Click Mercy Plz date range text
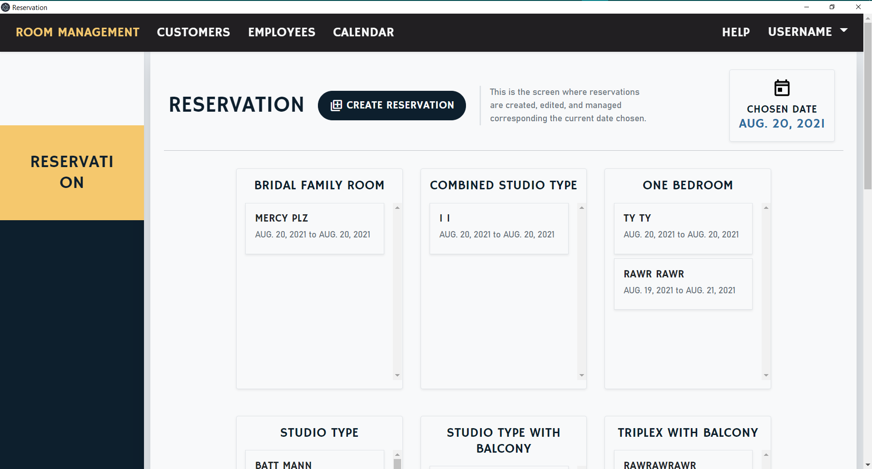The width and height of the screenshot is (872, 469). (x=312, y=234)
